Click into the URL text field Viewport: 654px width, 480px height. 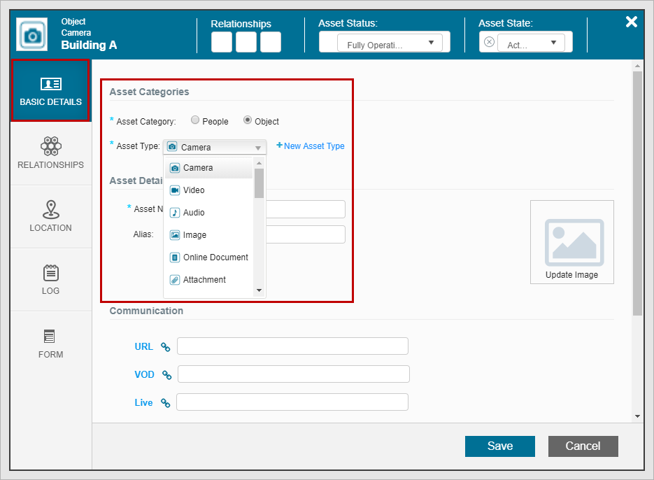(292, 346)
